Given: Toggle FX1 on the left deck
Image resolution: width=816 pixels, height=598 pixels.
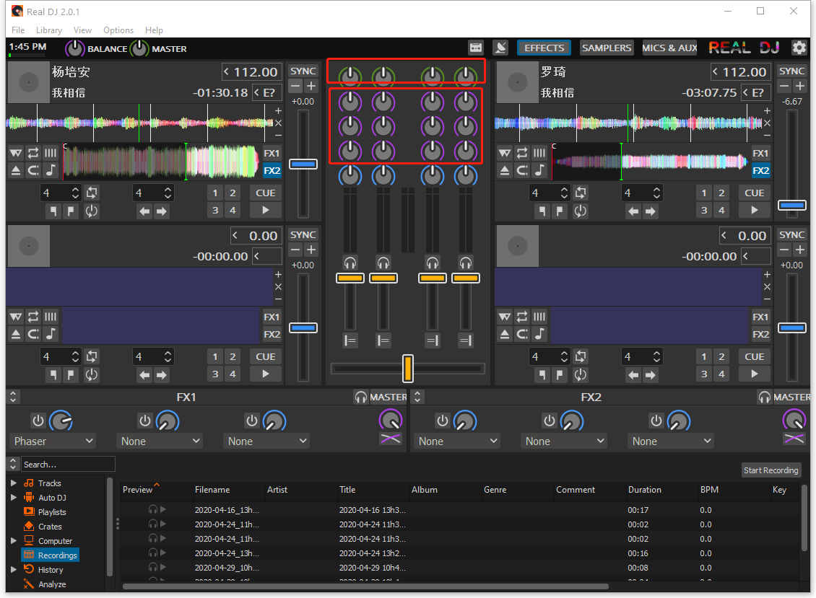Looking at the screenshot, I should (272, 153).
